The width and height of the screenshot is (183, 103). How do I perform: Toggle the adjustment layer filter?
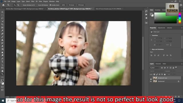pyautogui.click(x=165, y=68)
